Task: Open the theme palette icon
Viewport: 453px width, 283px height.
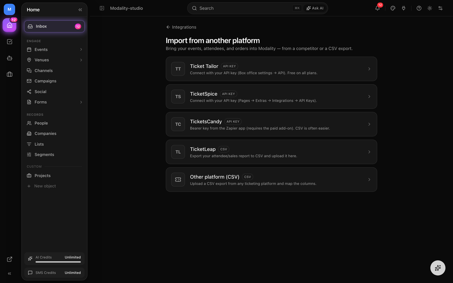Action: 393,8
